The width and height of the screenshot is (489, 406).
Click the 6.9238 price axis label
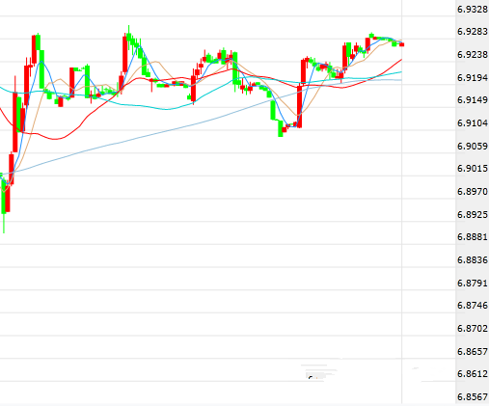pos(473,54)
